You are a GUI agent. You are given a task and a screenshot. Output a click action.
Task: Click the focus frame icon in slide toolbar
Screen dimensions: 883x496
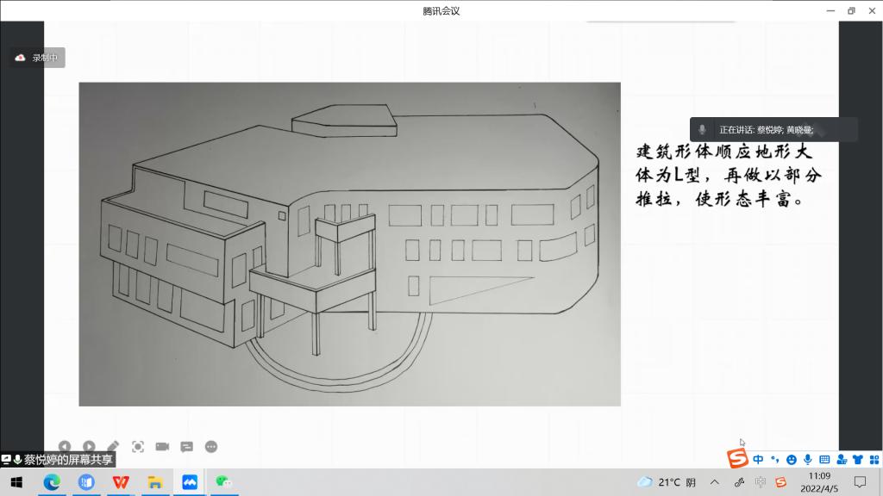(138, 447)
